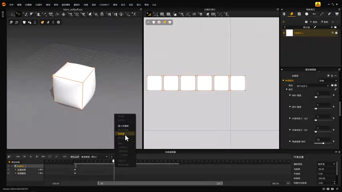Image resolution: width=342 pixels, height=192 pixels.
Task: Click the 增加 button in object browser
Action: coord(313,22)
